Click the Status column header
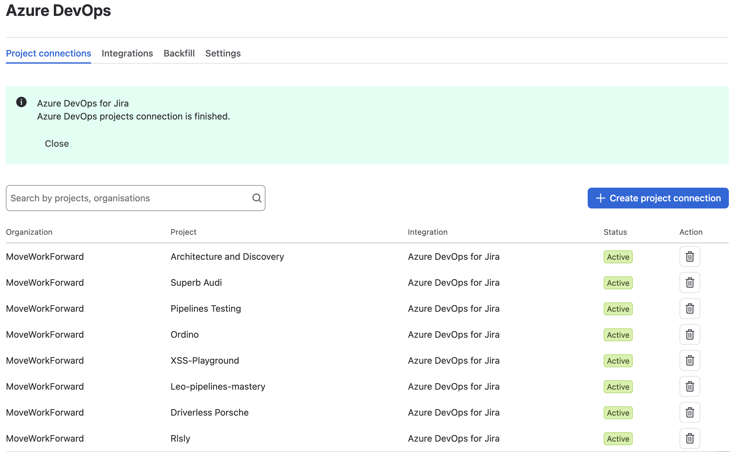736x452 pixels. 615,232
